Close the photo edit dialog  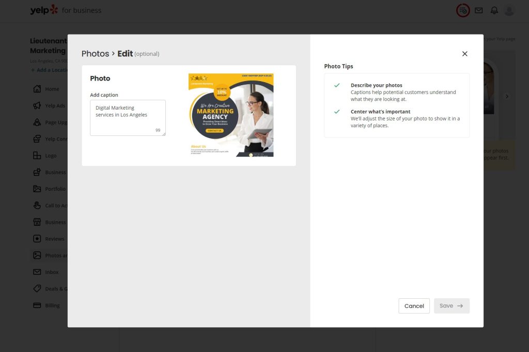(464, 54)
